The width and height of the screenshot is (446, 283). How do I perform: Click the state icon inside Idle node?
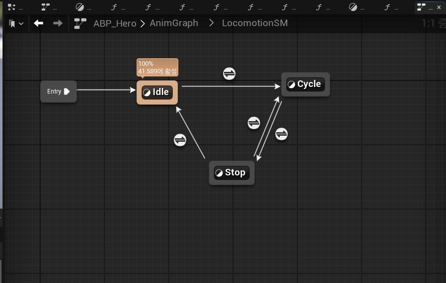(x=147, y=92)
